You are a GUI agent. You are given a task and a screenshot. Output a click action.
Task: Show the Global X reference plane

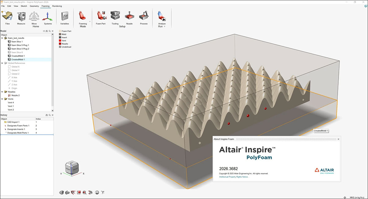9,66
